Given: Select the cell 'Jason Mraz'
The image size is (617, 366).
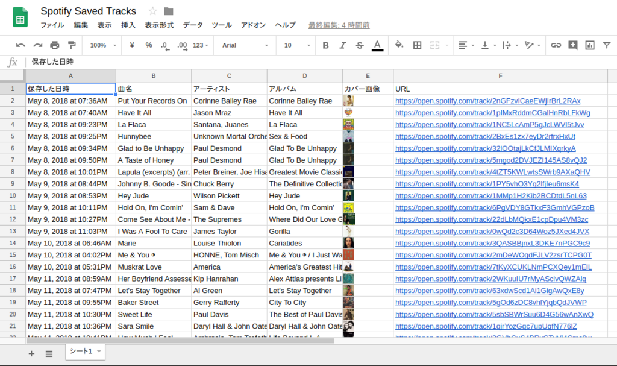Looking at the screenshot, I should click(x=229, y=113).
